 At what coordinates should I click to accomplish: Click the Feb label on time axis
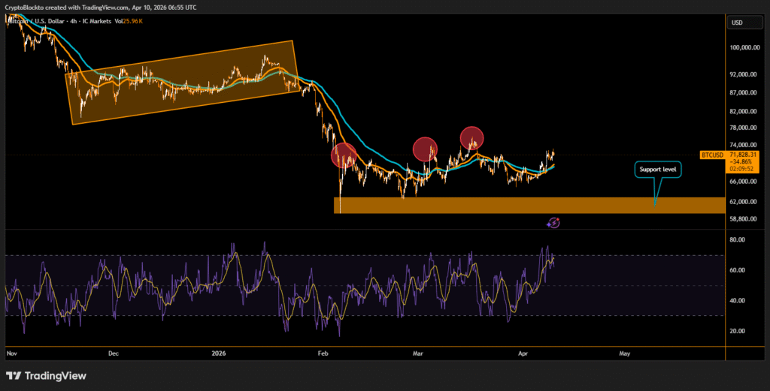(323, 352)
